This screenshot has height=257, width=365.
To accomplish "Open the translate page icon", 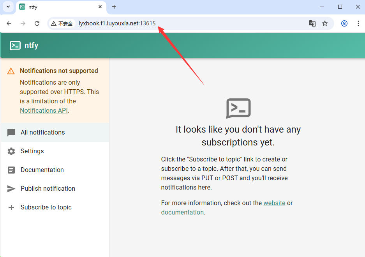I will (312, 23).
